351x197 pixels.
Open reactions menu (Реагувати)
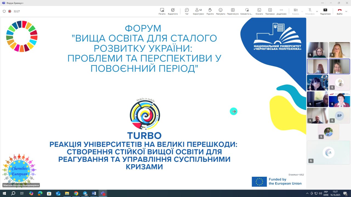point(220,11)
